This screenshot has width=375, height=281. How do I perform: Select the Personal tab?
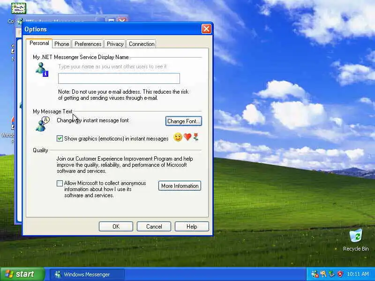click(39, 43)
